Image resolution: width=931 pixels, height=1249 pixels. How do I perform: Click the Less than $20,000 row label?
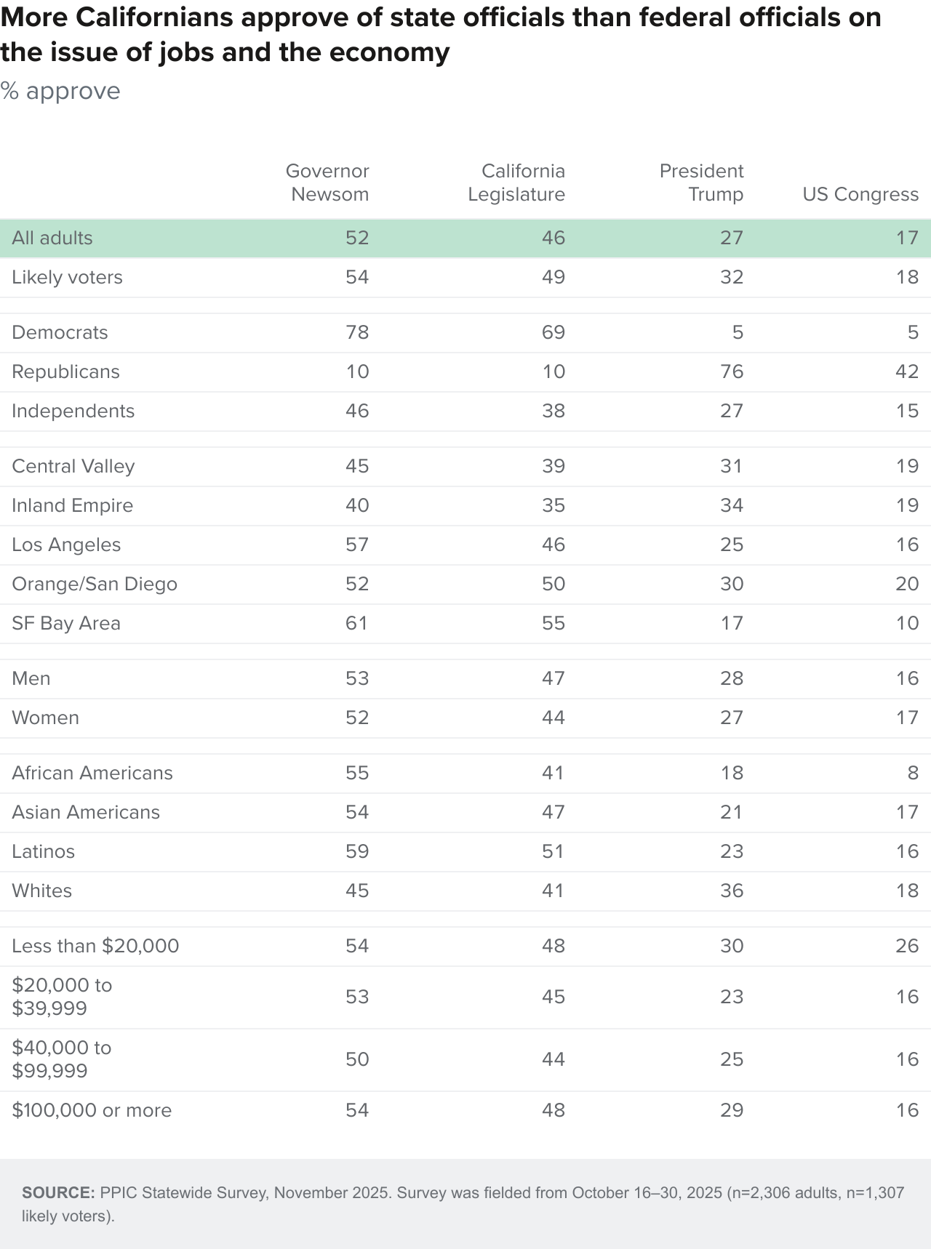coord(95,946)
